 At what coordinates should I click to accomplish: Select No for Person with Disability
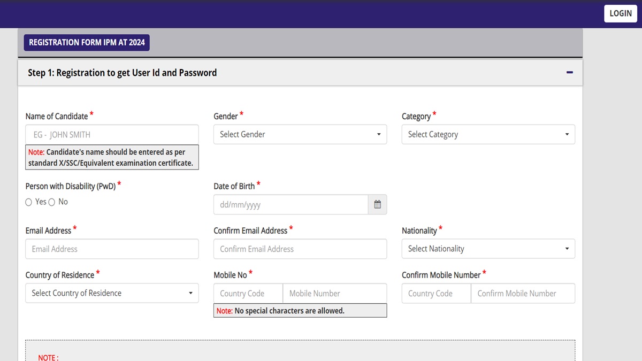coord(52,202)
